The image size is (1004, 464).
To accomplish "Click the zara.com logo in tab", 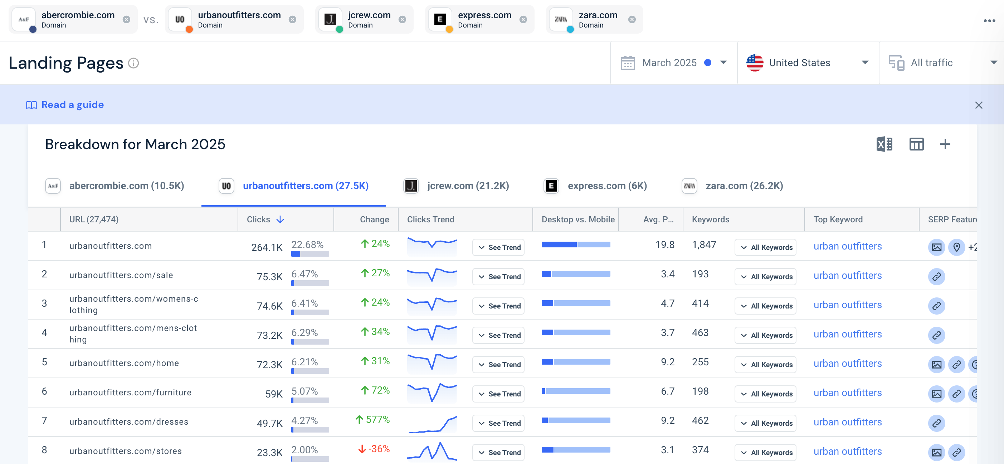I will tap(689, 186).
